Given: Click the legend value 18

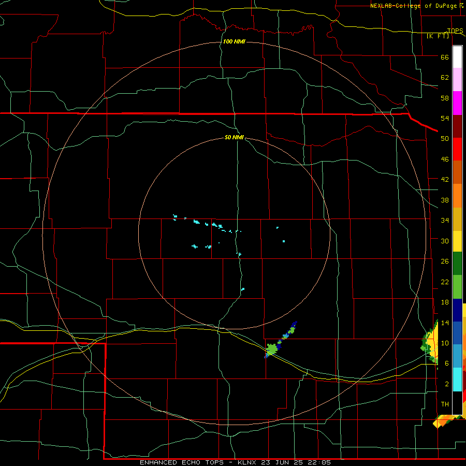Looking at the screenshot, I should coord(445,302).
